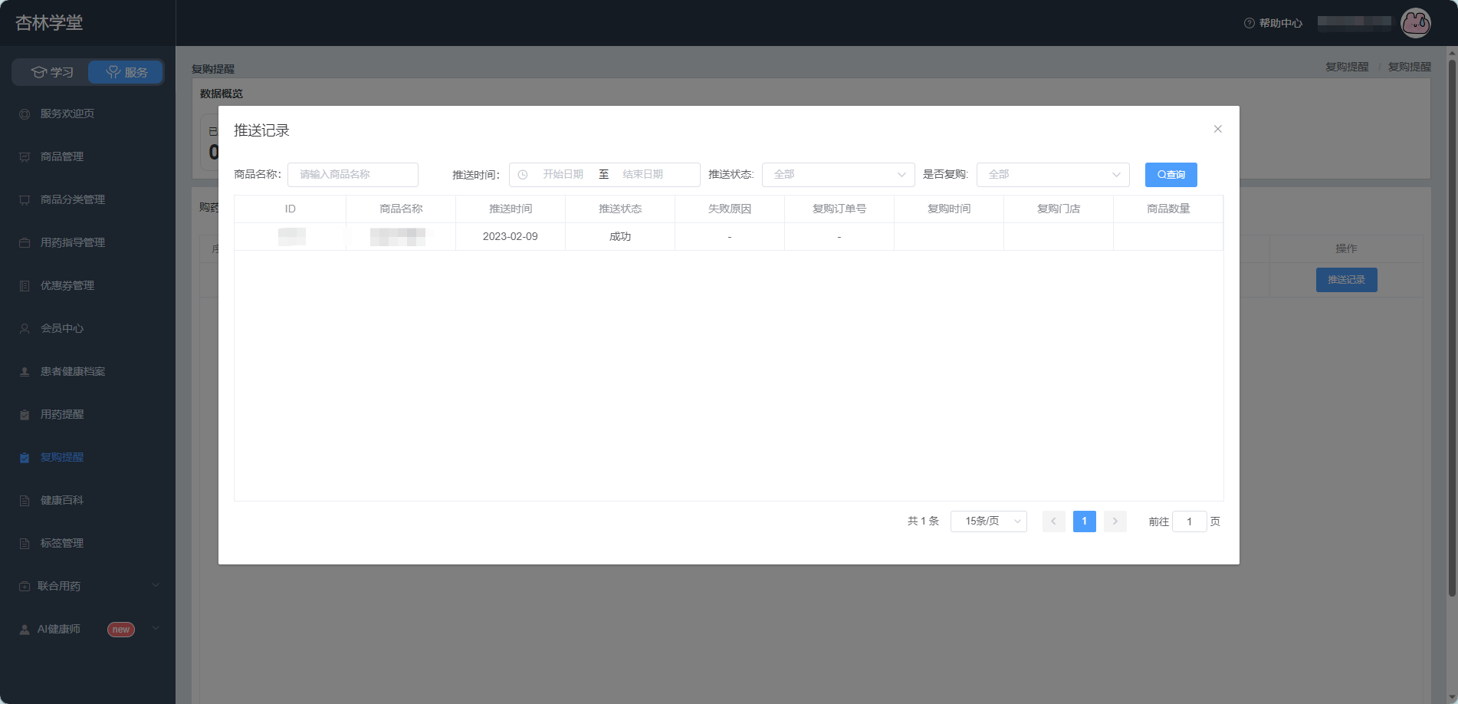Click the 优惠券管理 sidebar icon
This screenshot has width=1458, height=704.
point(25,286)
